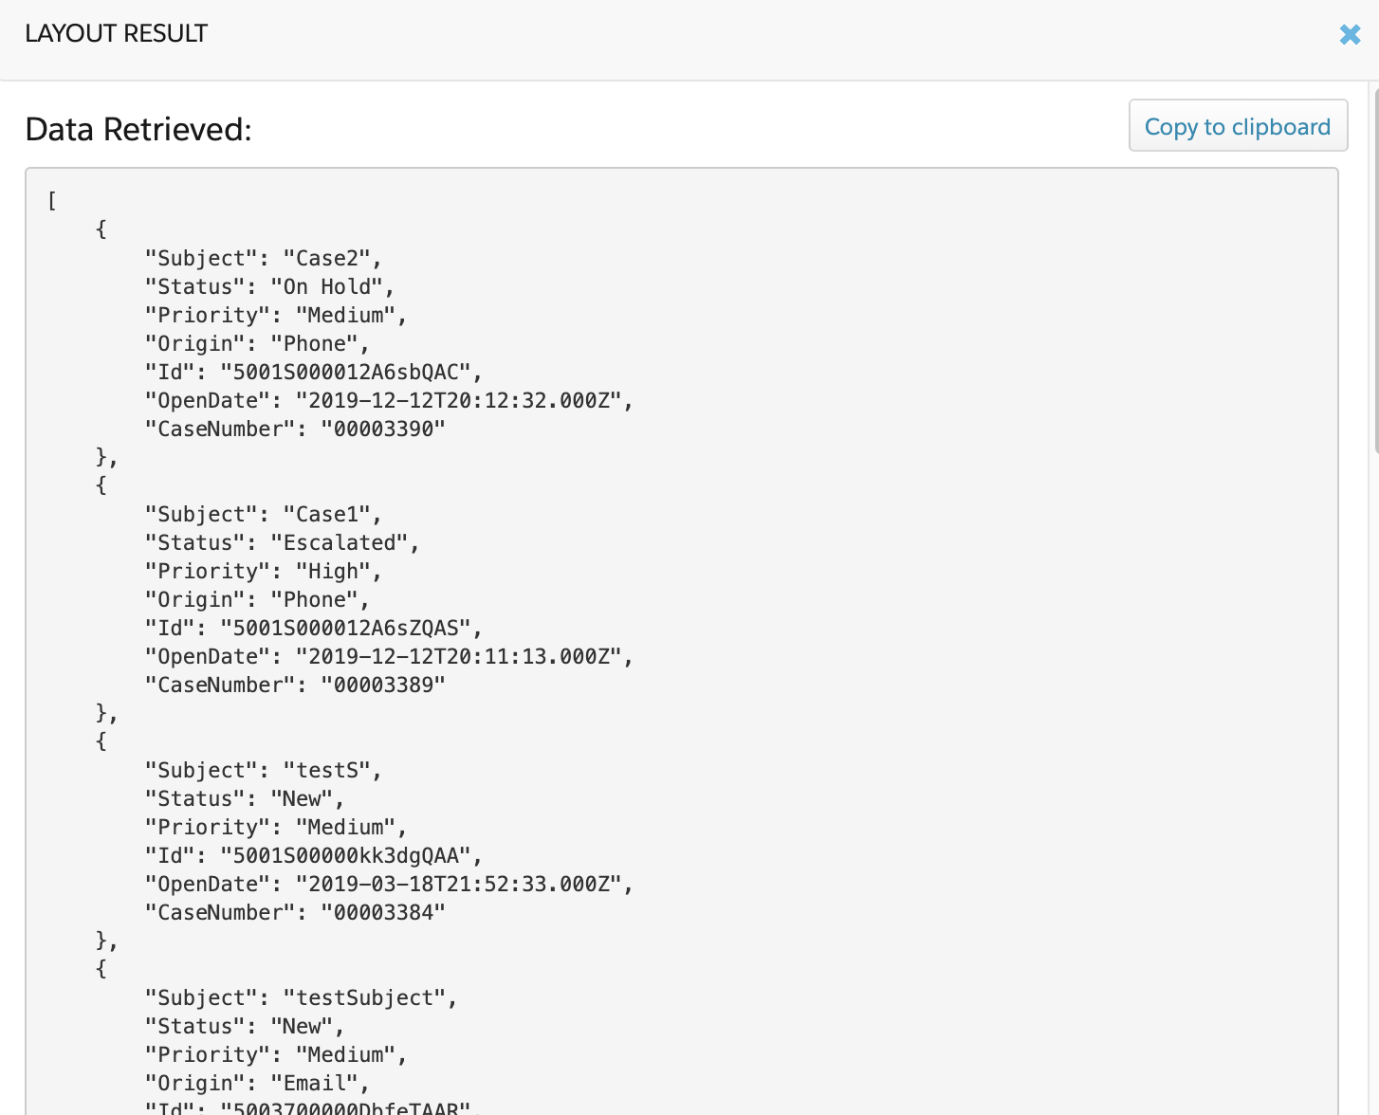Click the Id value 5001S000012A6sbQAC
Viewport: 1379px width, 1115px height.
click(x=351, y=372)
